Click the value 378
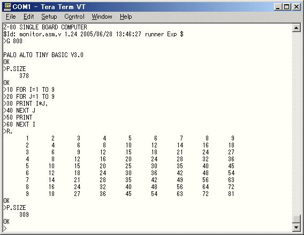This screenshot has width=304, height=235. pyautogui.click(x=24, y=76)
